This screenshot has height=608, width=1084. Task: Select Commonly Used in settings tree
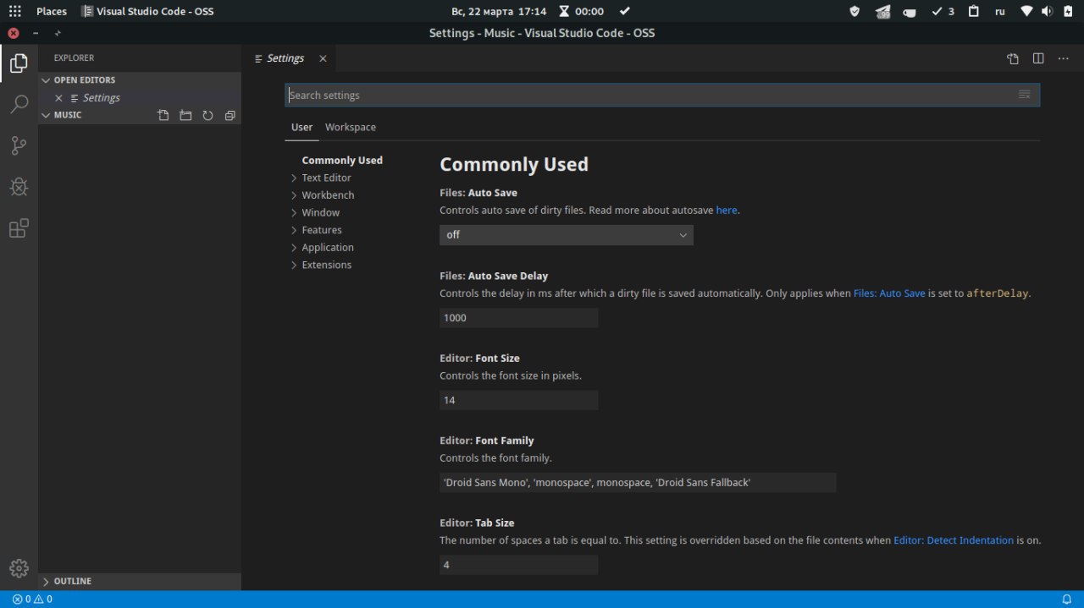click(x=342, y=161)
